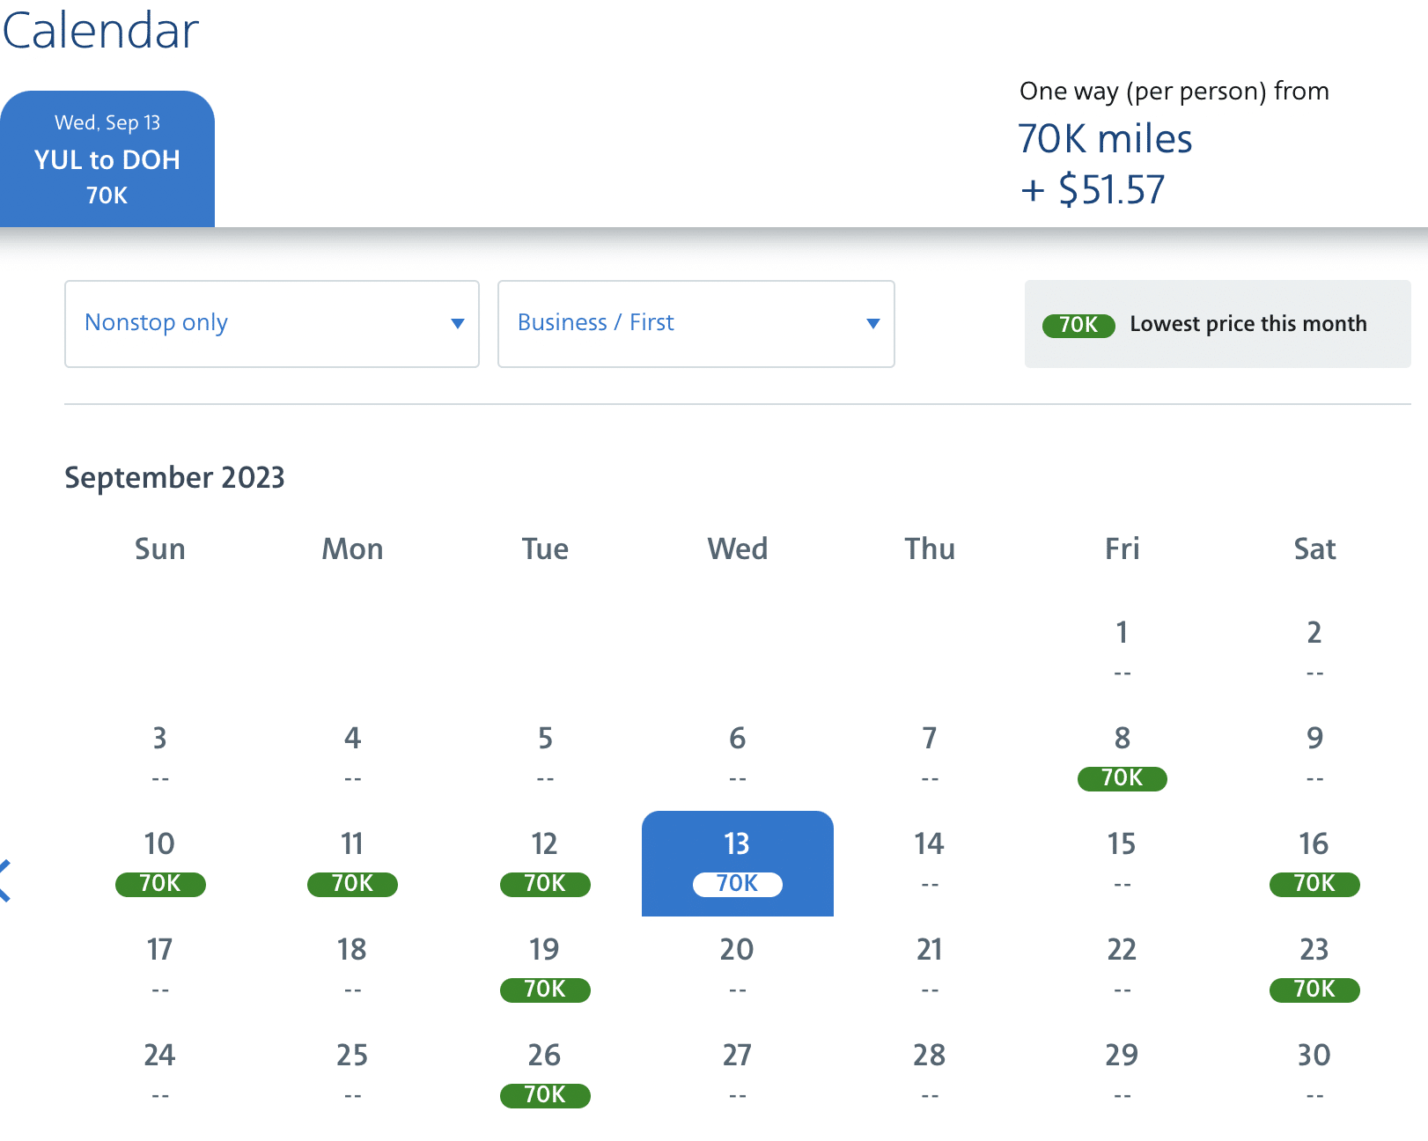Click the Nonstop only dropdown arrow
Viewport: 1428px width, 1141px height.
pyautogui.click(x=457, y=323)
